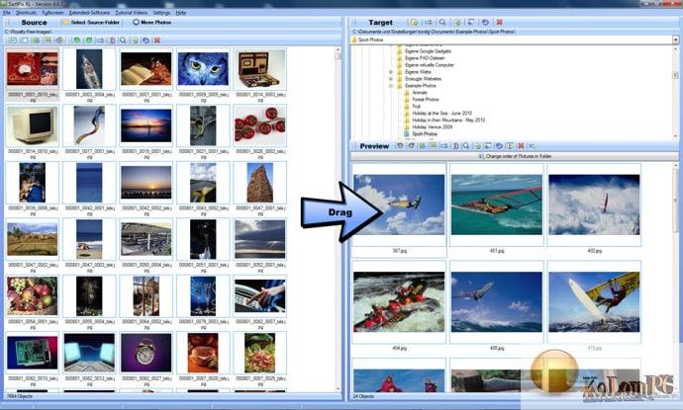683x410 pixels.
Task: Select preview image 402.jpg wave surfer
Action: click(x=594, y=205)
